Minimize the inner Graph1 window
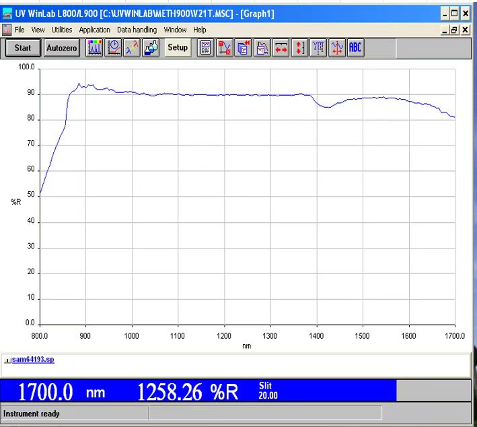477x427 pixels. pyautogui.click(x=445, y=30)
